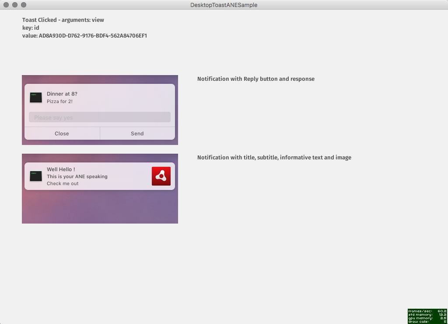Open the Reply notification preview image
This screenshot has width=448, height=324.
pos(100,110)
